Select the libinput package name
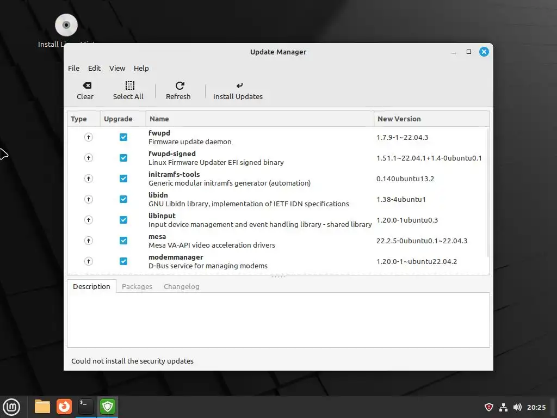 point(162,216)
